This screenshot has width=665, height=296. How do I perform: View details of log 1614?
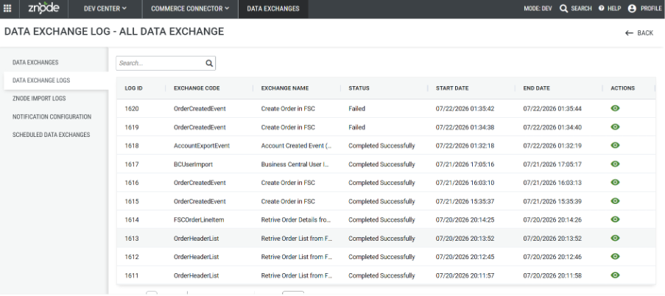(x=615, y=219)
